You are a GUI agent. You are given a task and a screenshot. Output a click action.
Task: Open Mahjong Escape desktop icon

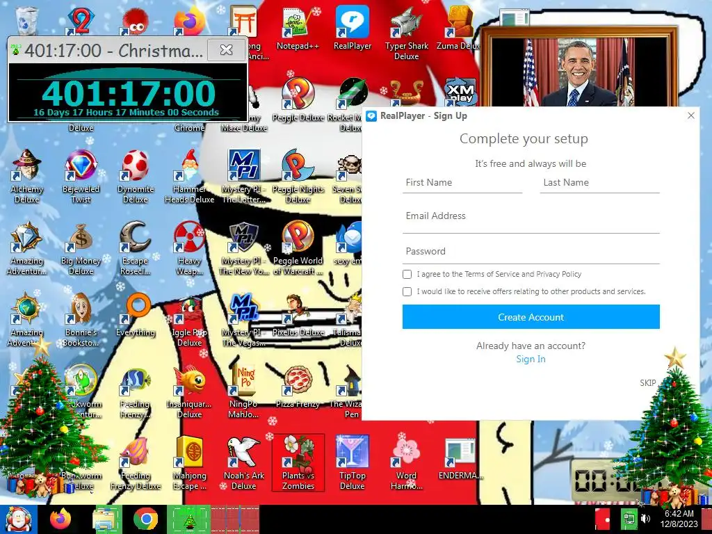point(189,464)
